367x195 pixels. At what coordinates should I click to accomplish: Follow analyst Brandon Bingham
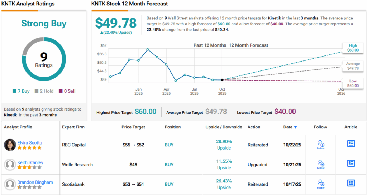point(321,184)
